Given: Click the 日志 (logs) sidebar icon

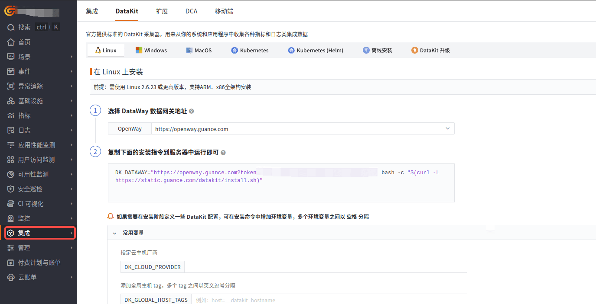Looking at the screenshot, I should (11, 130).
